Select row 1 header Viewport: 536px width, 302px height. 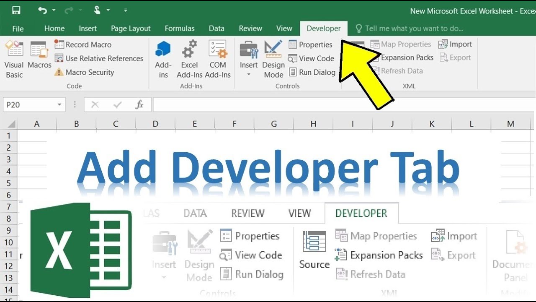(x=9, y=136)
